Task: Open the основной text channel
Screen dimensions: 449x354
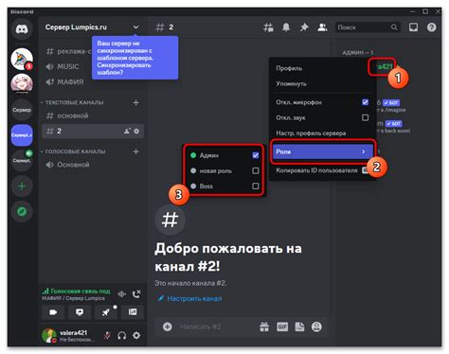Action: (93, 115)
